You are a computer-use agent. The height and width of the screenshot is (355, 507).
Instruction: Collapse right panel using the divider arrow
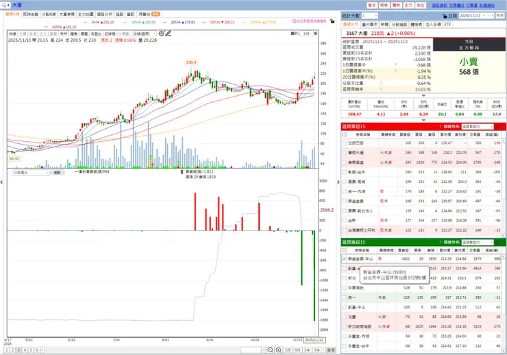(338, 182)
